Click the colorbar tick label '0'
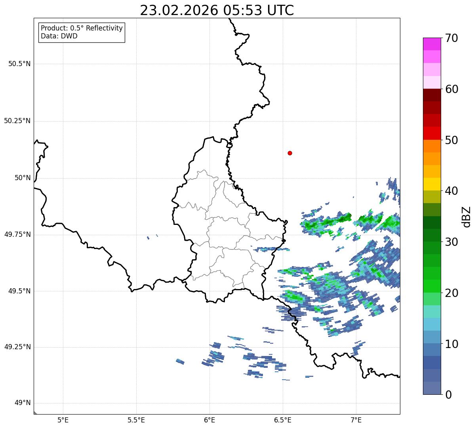Screen dimensions: 476x428 (x=448, y=395)
